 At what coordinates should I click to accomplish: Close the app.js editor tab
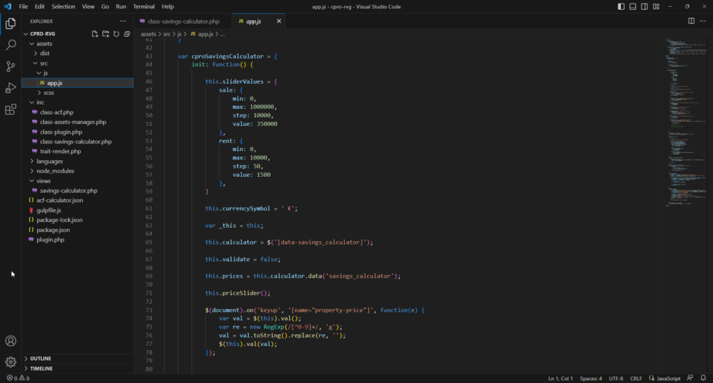pos(279,21)
